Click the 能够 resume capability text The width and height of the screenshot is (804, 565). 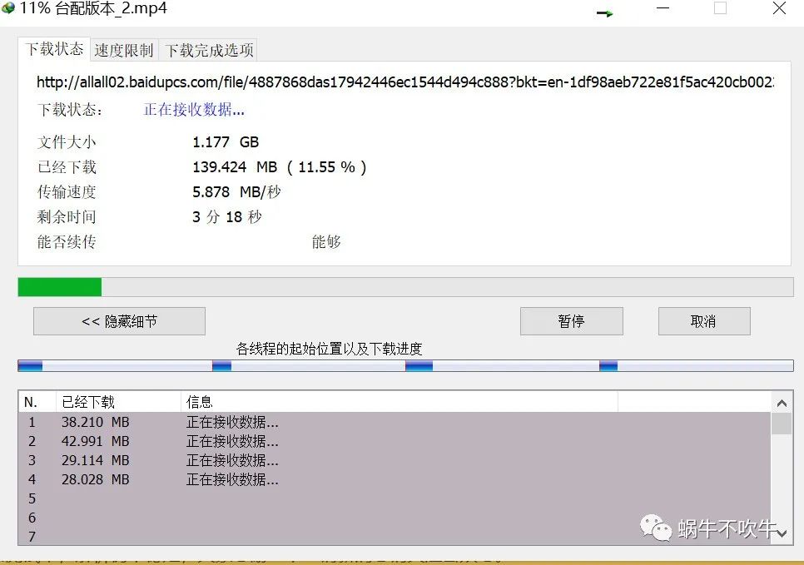click(x=326, y=242)
